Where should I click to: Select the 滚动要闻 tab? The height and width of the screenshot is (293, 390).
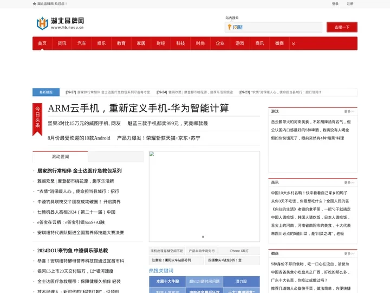(x=60, y=157)
